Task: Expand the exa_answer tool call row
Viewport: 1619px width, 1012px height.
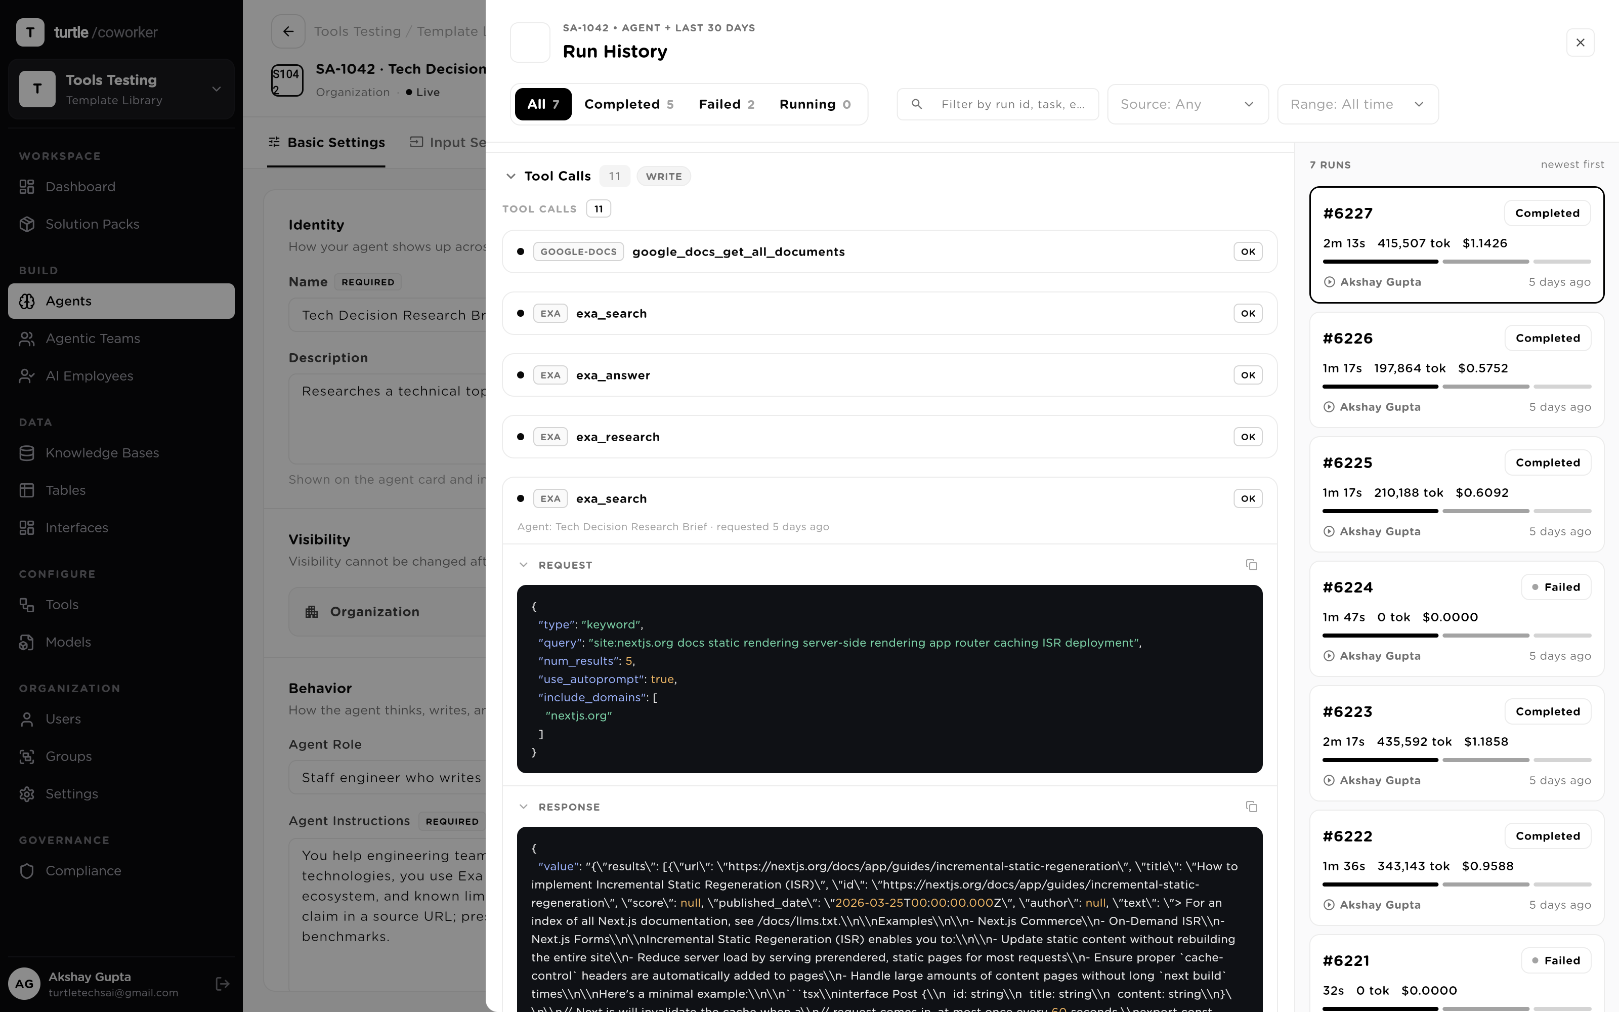Action: (889, 375)
